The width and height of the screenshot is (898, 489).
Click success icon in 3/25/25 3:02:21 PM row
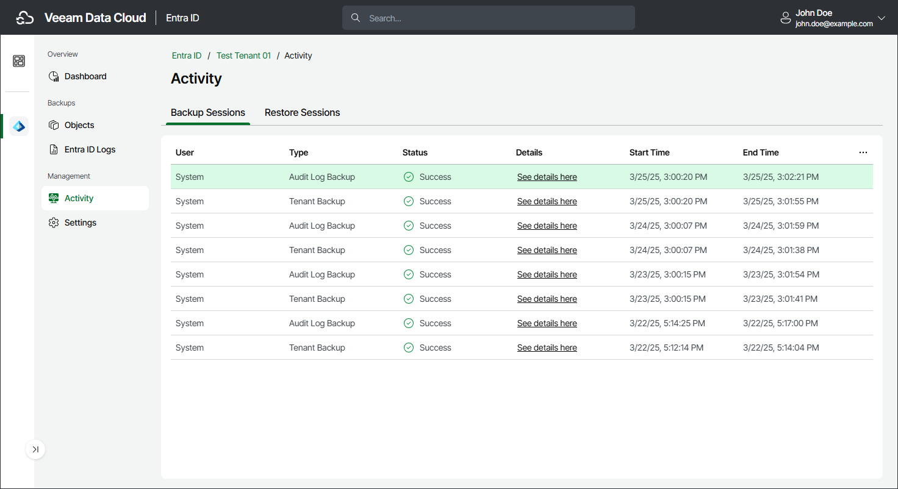coord(409,177)
